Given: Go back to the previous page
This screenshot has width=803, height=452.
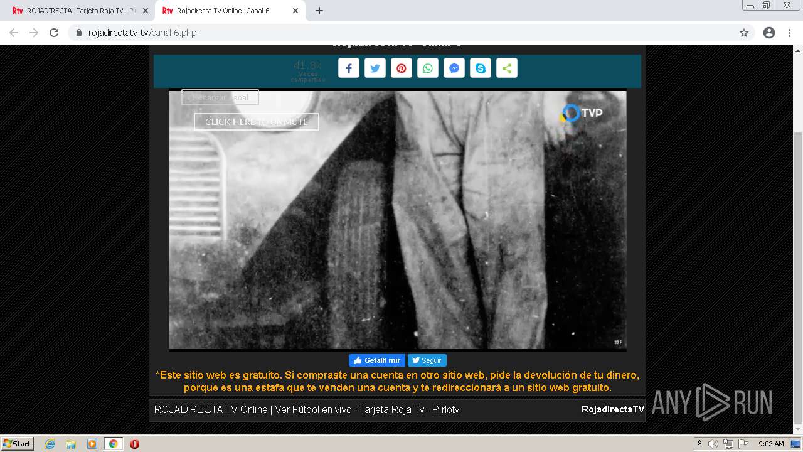Looking at the screenshot, I should [14, 33].
